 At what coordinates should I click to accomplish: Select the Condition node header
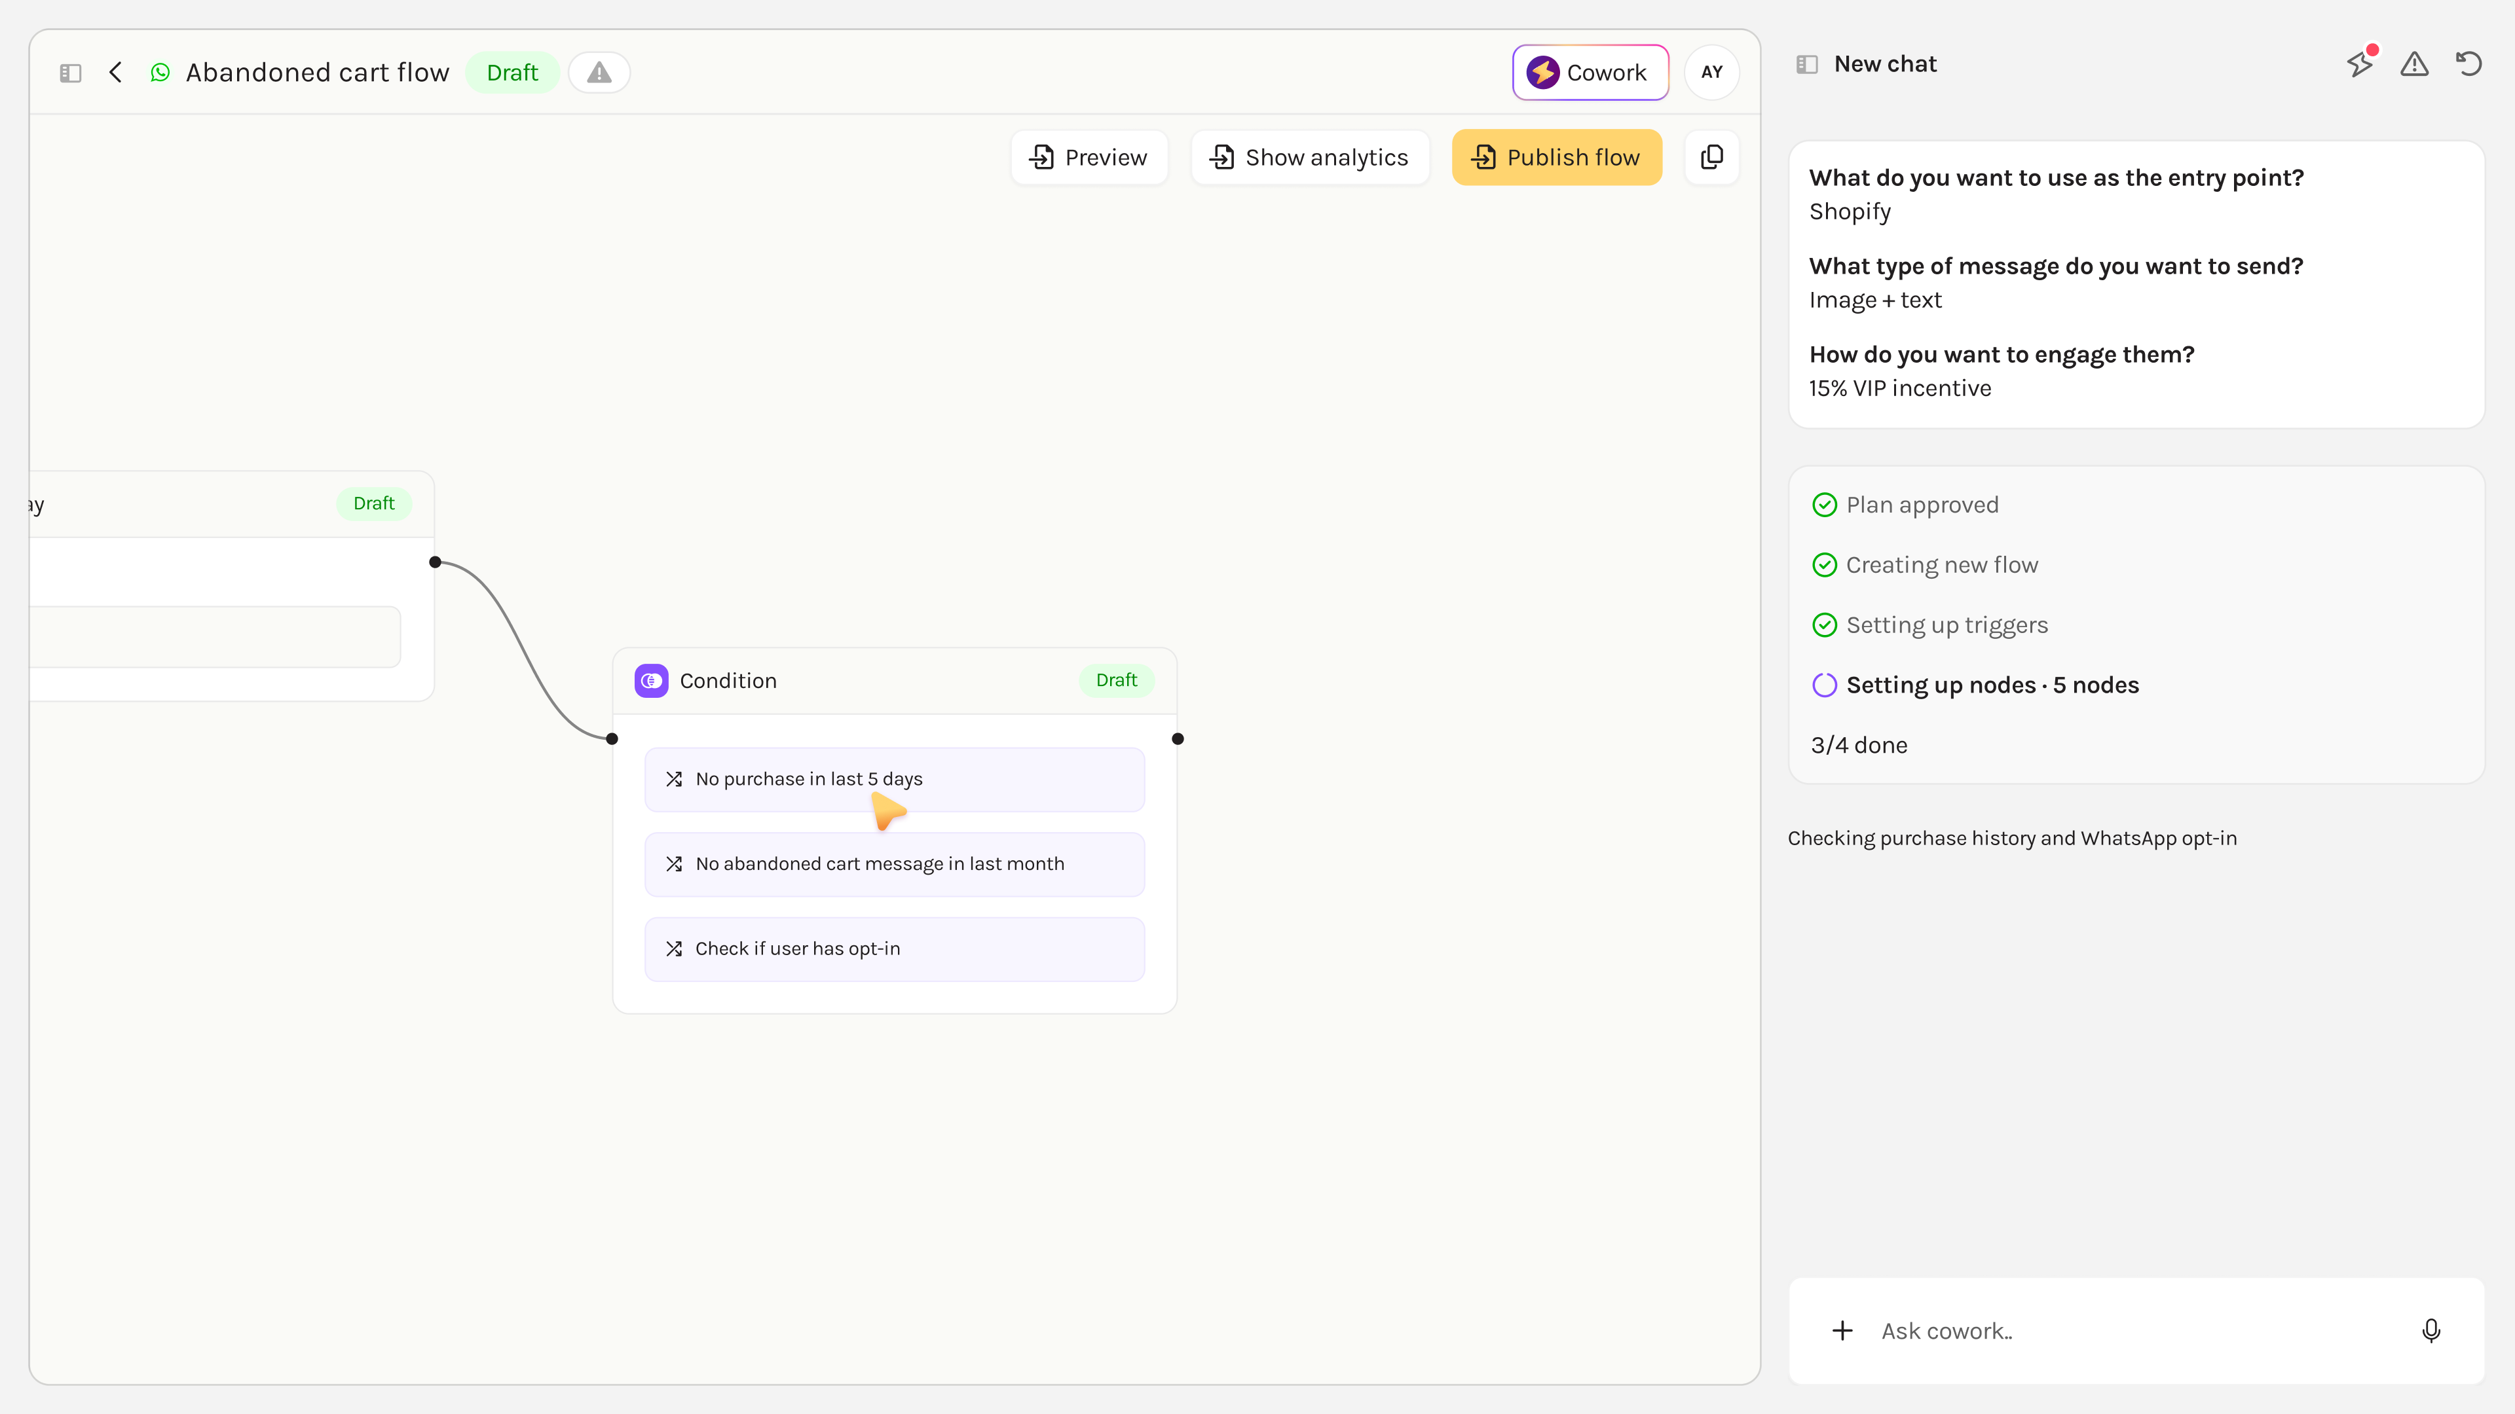tap(894, 681)
